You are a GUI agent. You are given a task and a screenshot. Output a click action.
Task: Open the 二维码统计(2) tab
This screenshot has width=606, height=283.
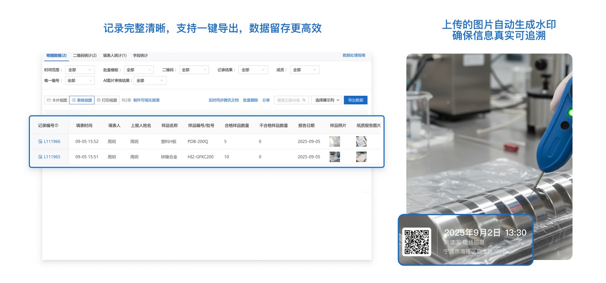[x=84, y=55]
